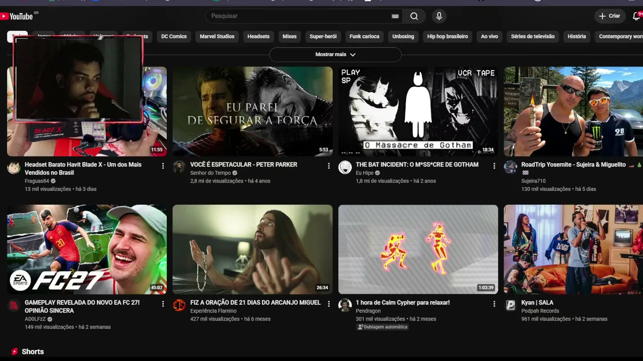This screenshot has width=643, height=361.
Task: Open options menu for Calm Cypher video
Action: point(494,304)
